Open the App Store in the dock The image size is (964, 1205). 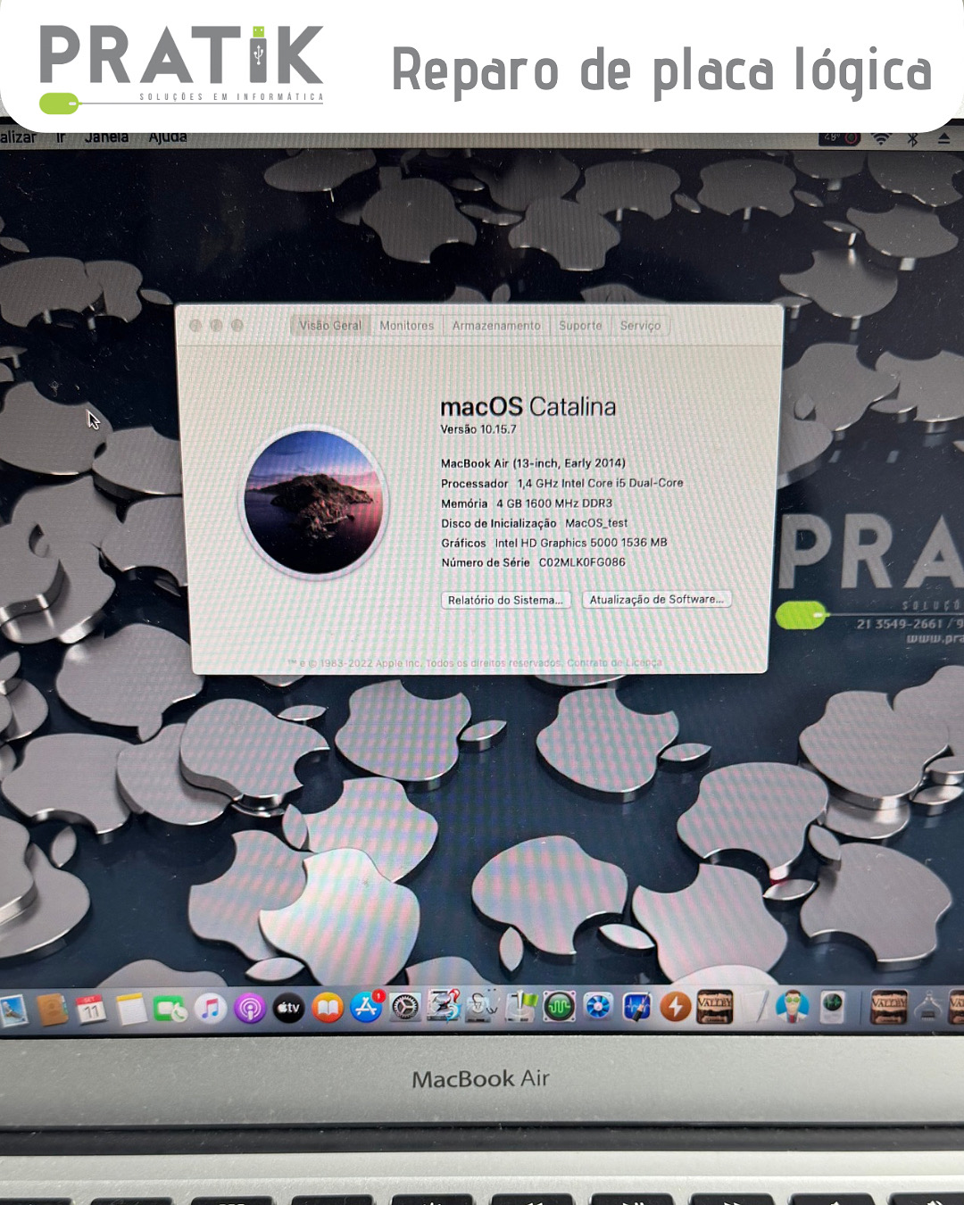(366, 1008)
